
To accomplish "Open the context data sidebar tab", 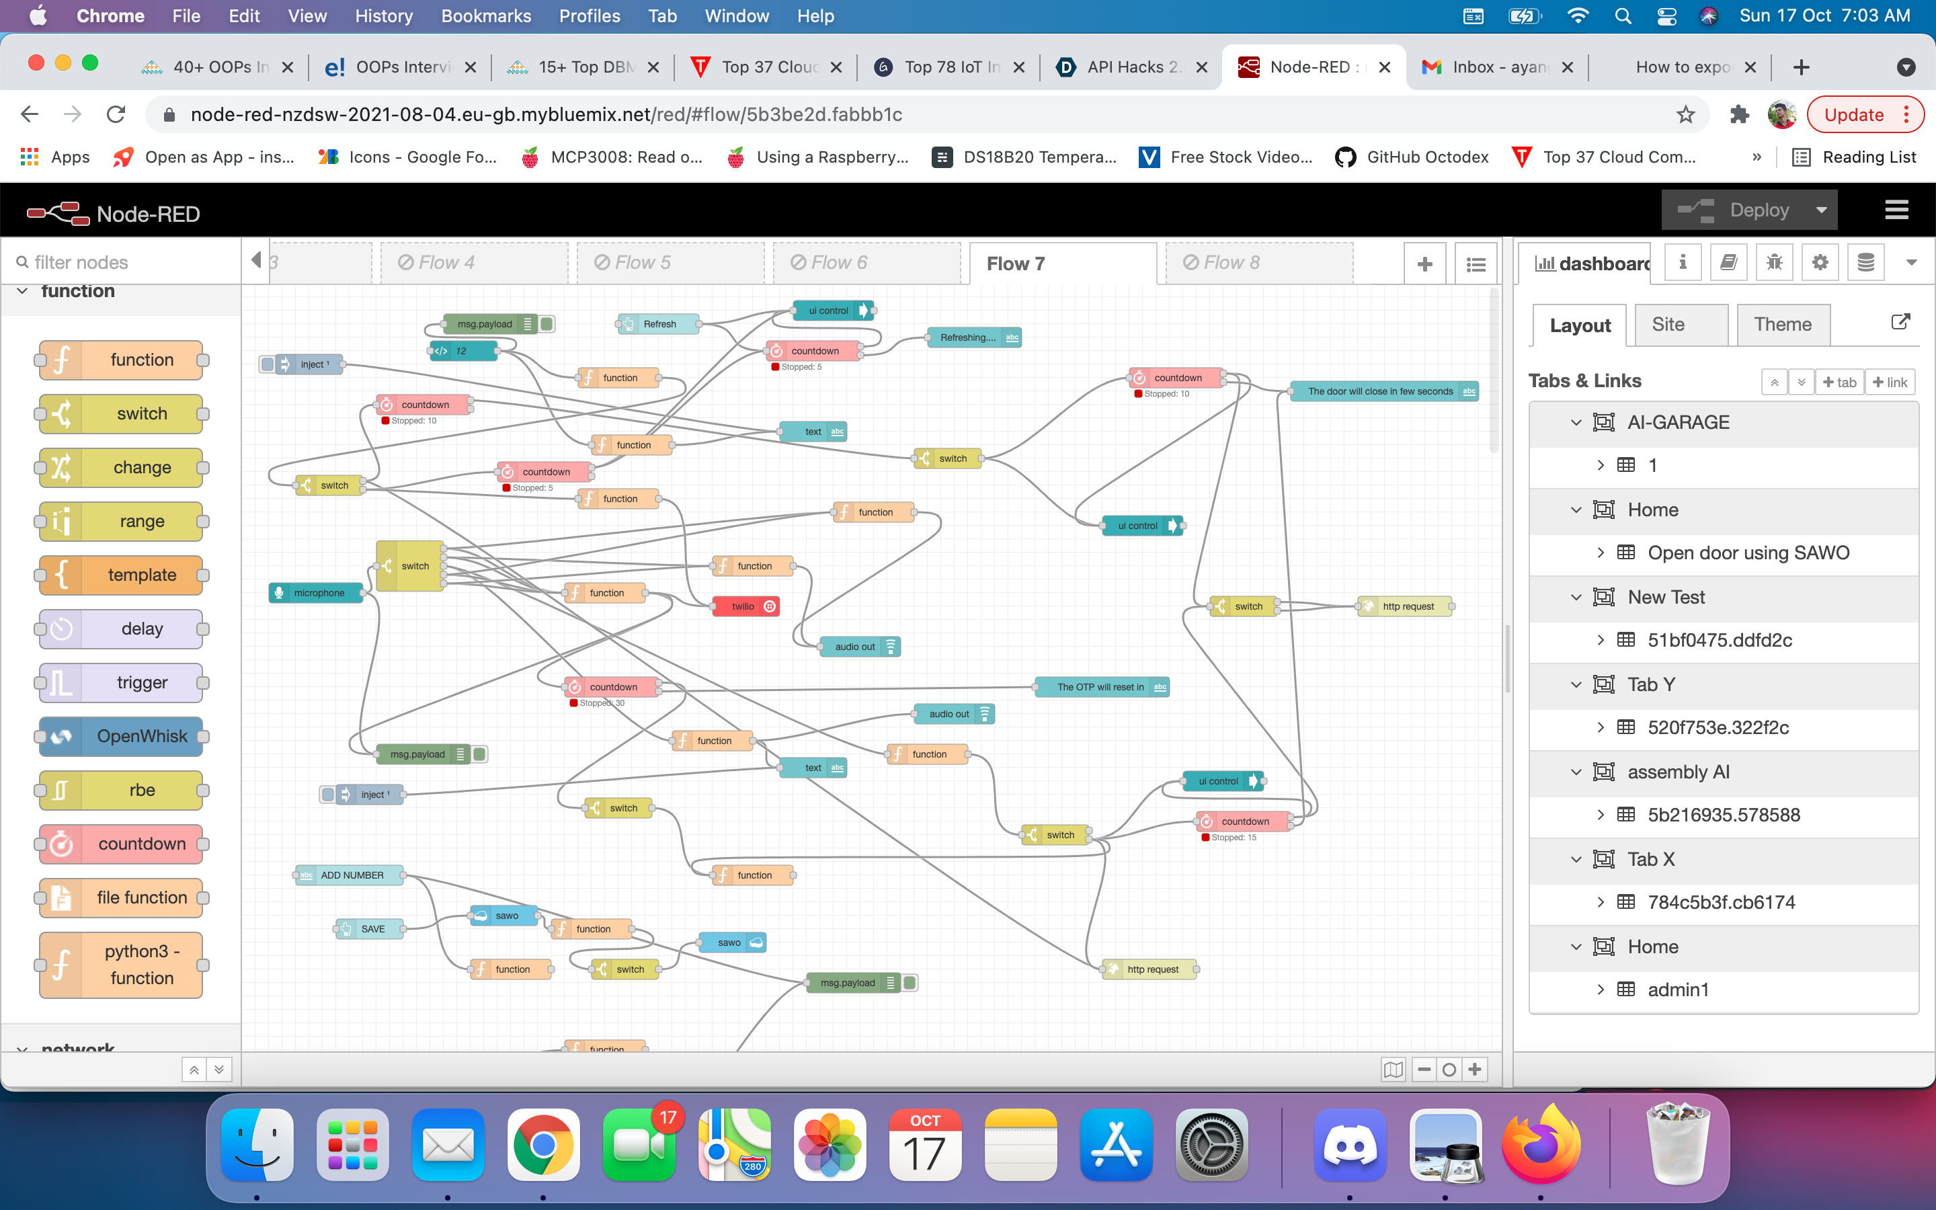I will pyautogui.click(x=1865, y=262).
